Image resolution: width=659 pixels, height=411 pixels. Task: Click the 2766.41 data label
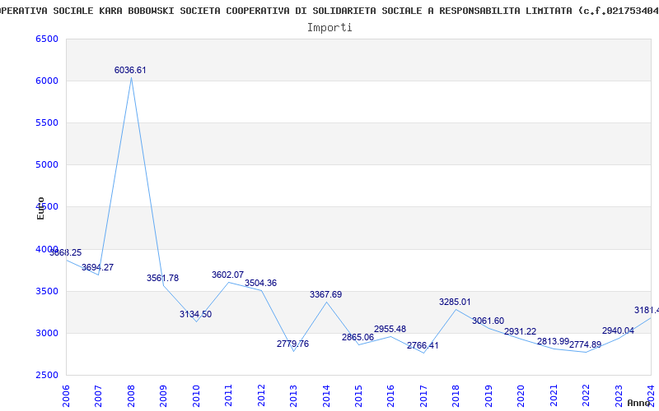(423, 345)
